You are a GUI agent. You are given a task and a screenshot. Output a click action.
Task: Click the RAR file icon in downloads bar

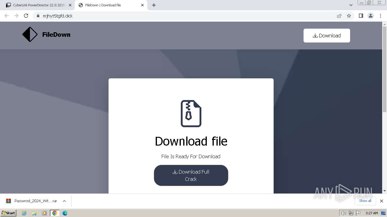(8, 201)
